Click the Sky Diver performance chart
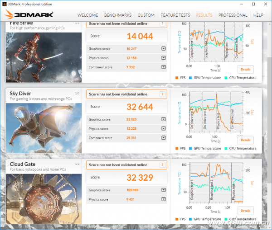The width and height of the screenshot is (272, 230). pos(216,112)
